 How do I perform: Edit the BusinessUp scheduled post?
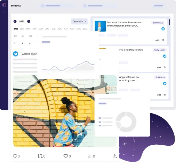[157, 40]
